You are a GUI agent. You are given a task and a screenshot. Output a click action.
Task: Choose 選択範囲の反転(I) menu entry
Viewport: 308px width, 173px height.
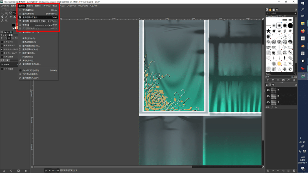pos(38,17)
